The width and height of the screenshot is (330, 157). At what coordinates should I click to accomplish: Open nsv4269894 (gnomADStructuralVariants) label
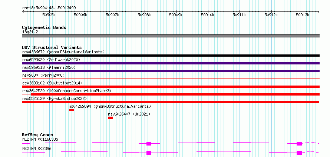pos(110,106)
